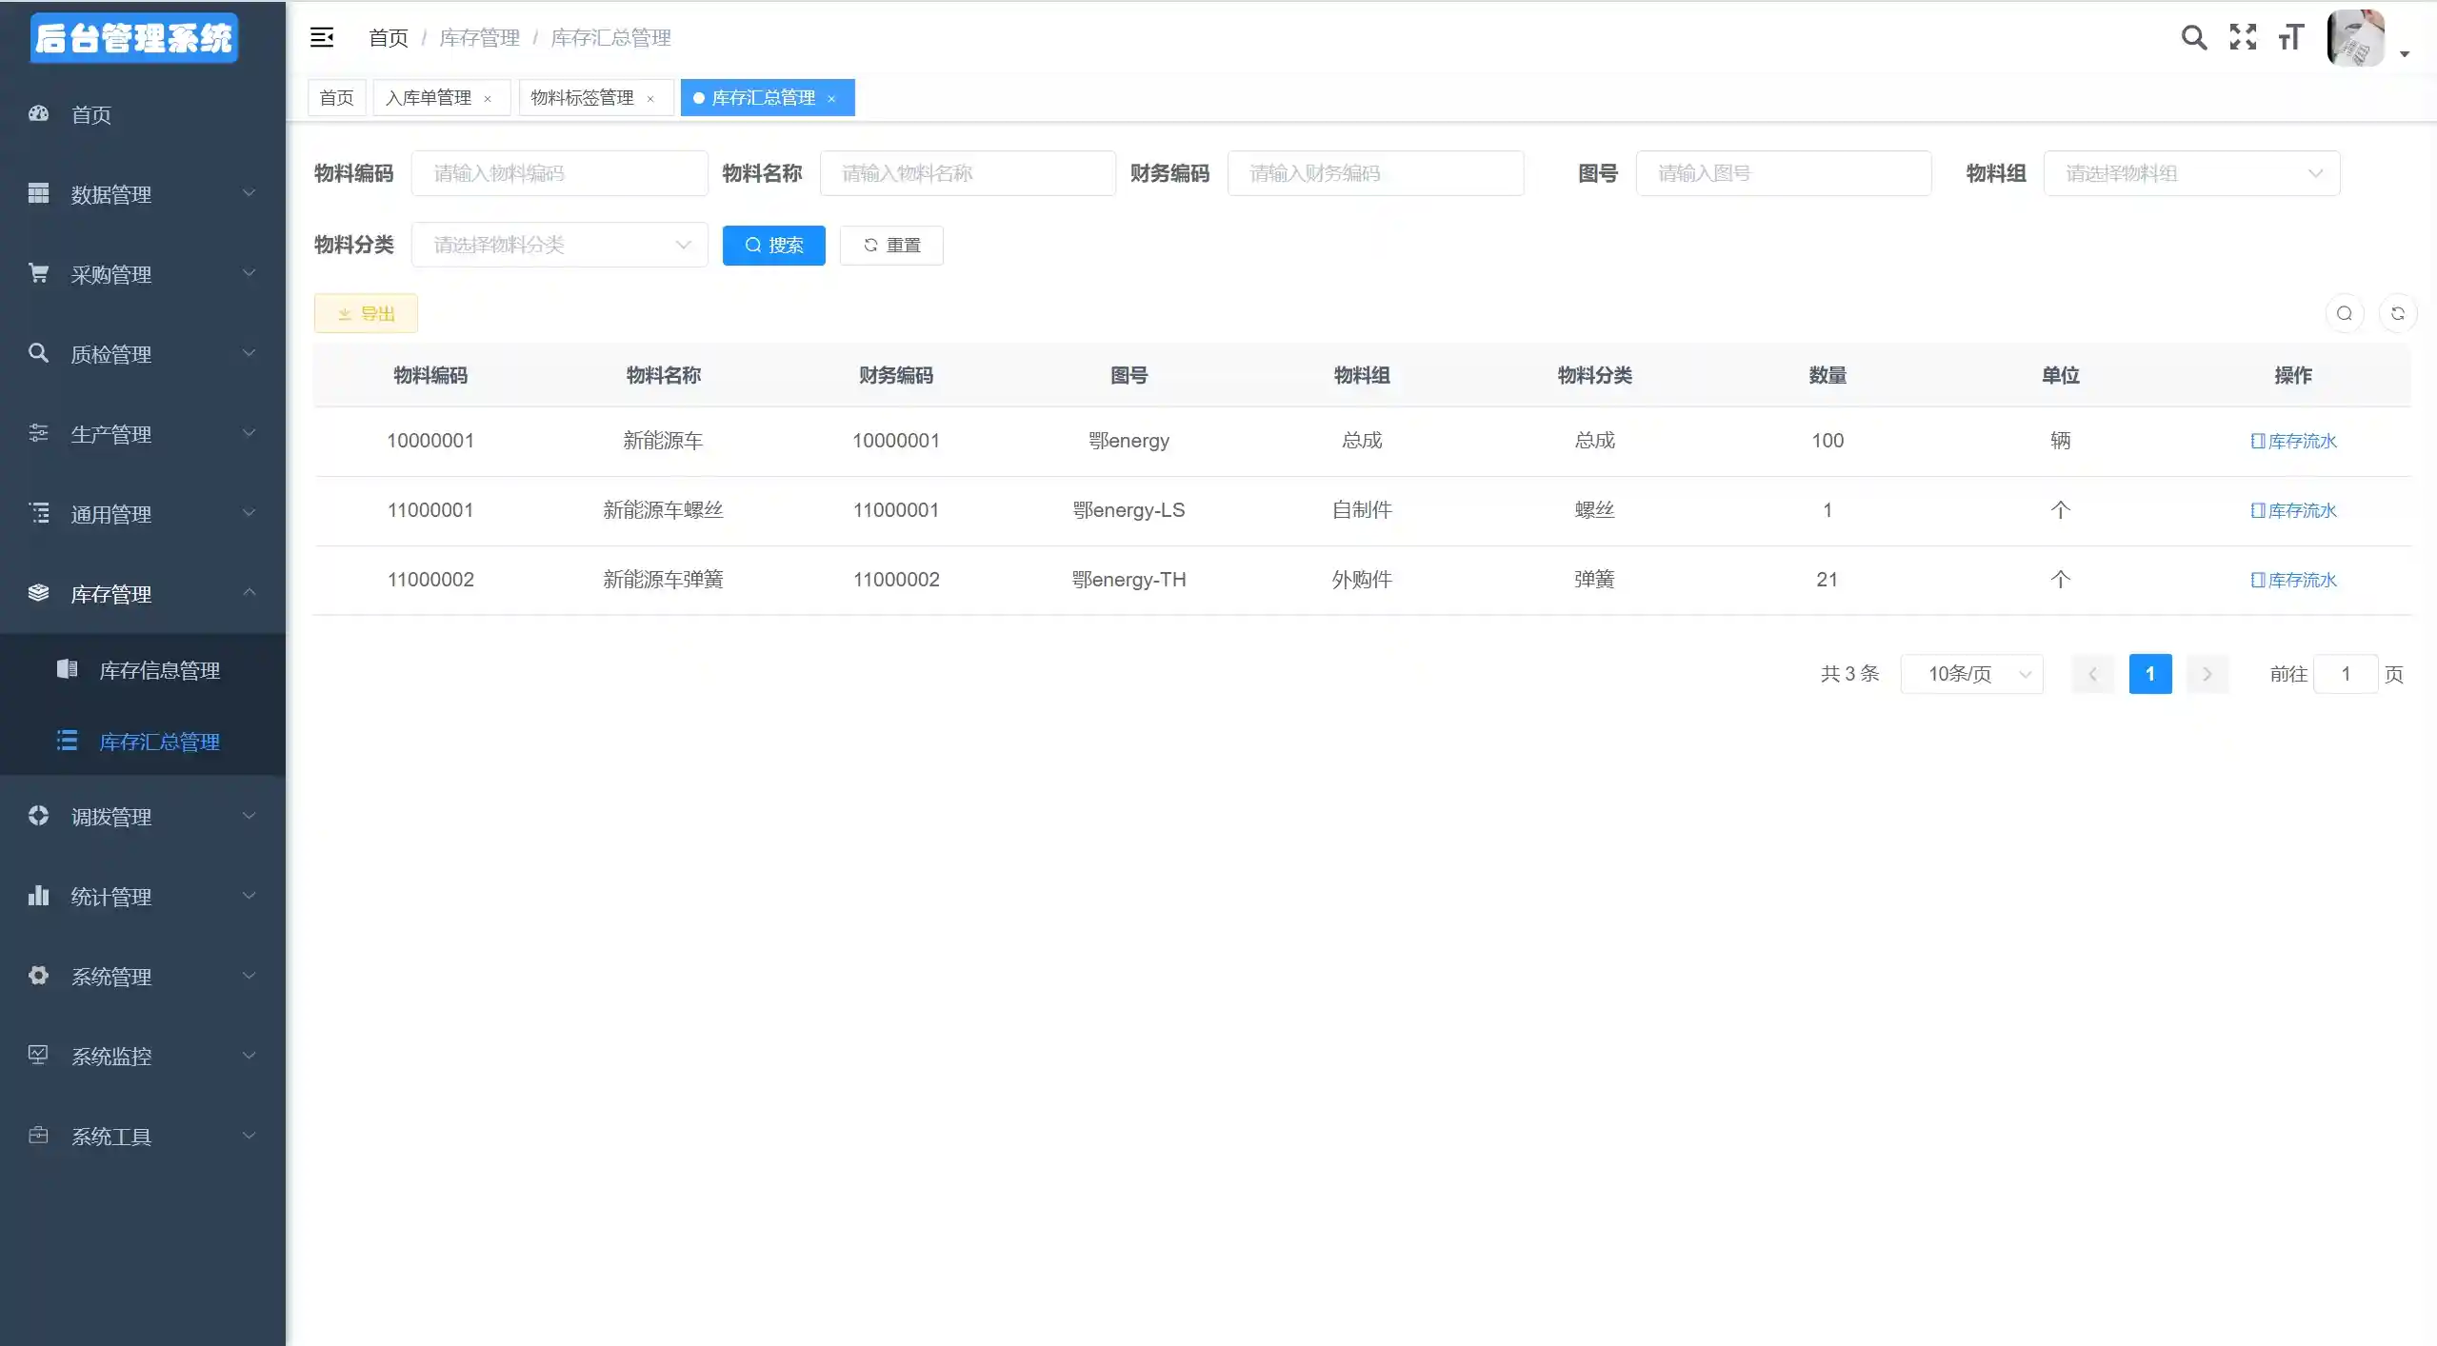The height and width of the screenshot is (1346, 2437).
Task: Refresh table with round refresh icon
Action: pyautogui.click(x=2397, y=313)
